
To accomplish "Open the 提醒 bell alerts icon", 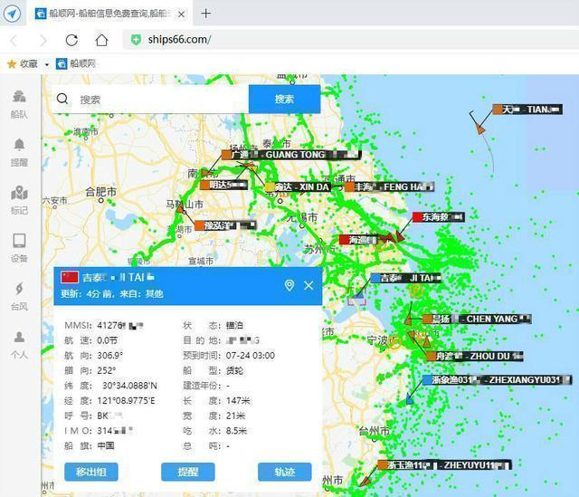I will click(19, 144).
